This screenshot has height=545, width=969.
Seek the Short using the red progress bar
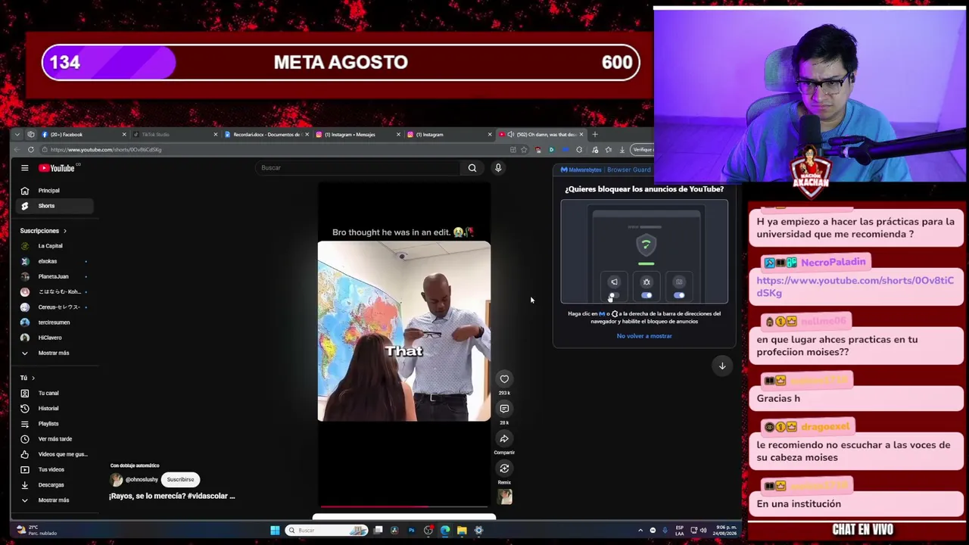403,506
